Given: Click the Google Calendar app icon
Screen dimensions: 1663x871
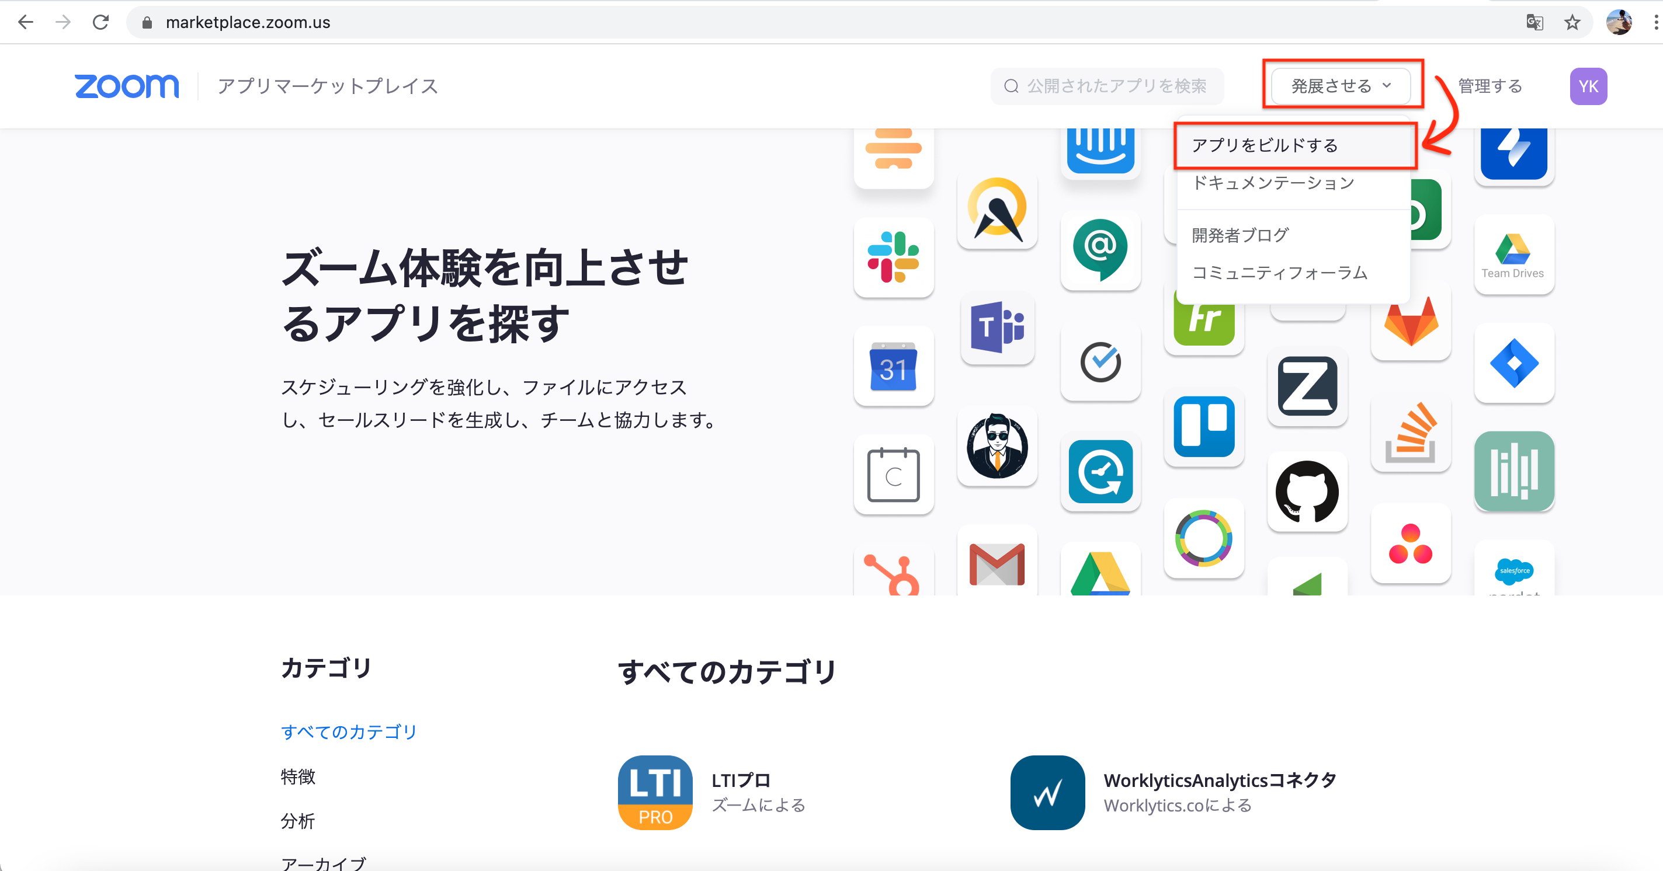Looking at the screenshot, I should pyautogui.click(x=894, y=367).
